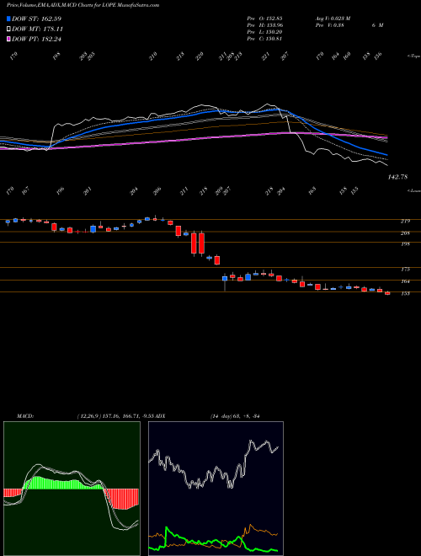Click the 'Avg V: 0.023 M' value
The image size is (421, 556).
point(333,19)
